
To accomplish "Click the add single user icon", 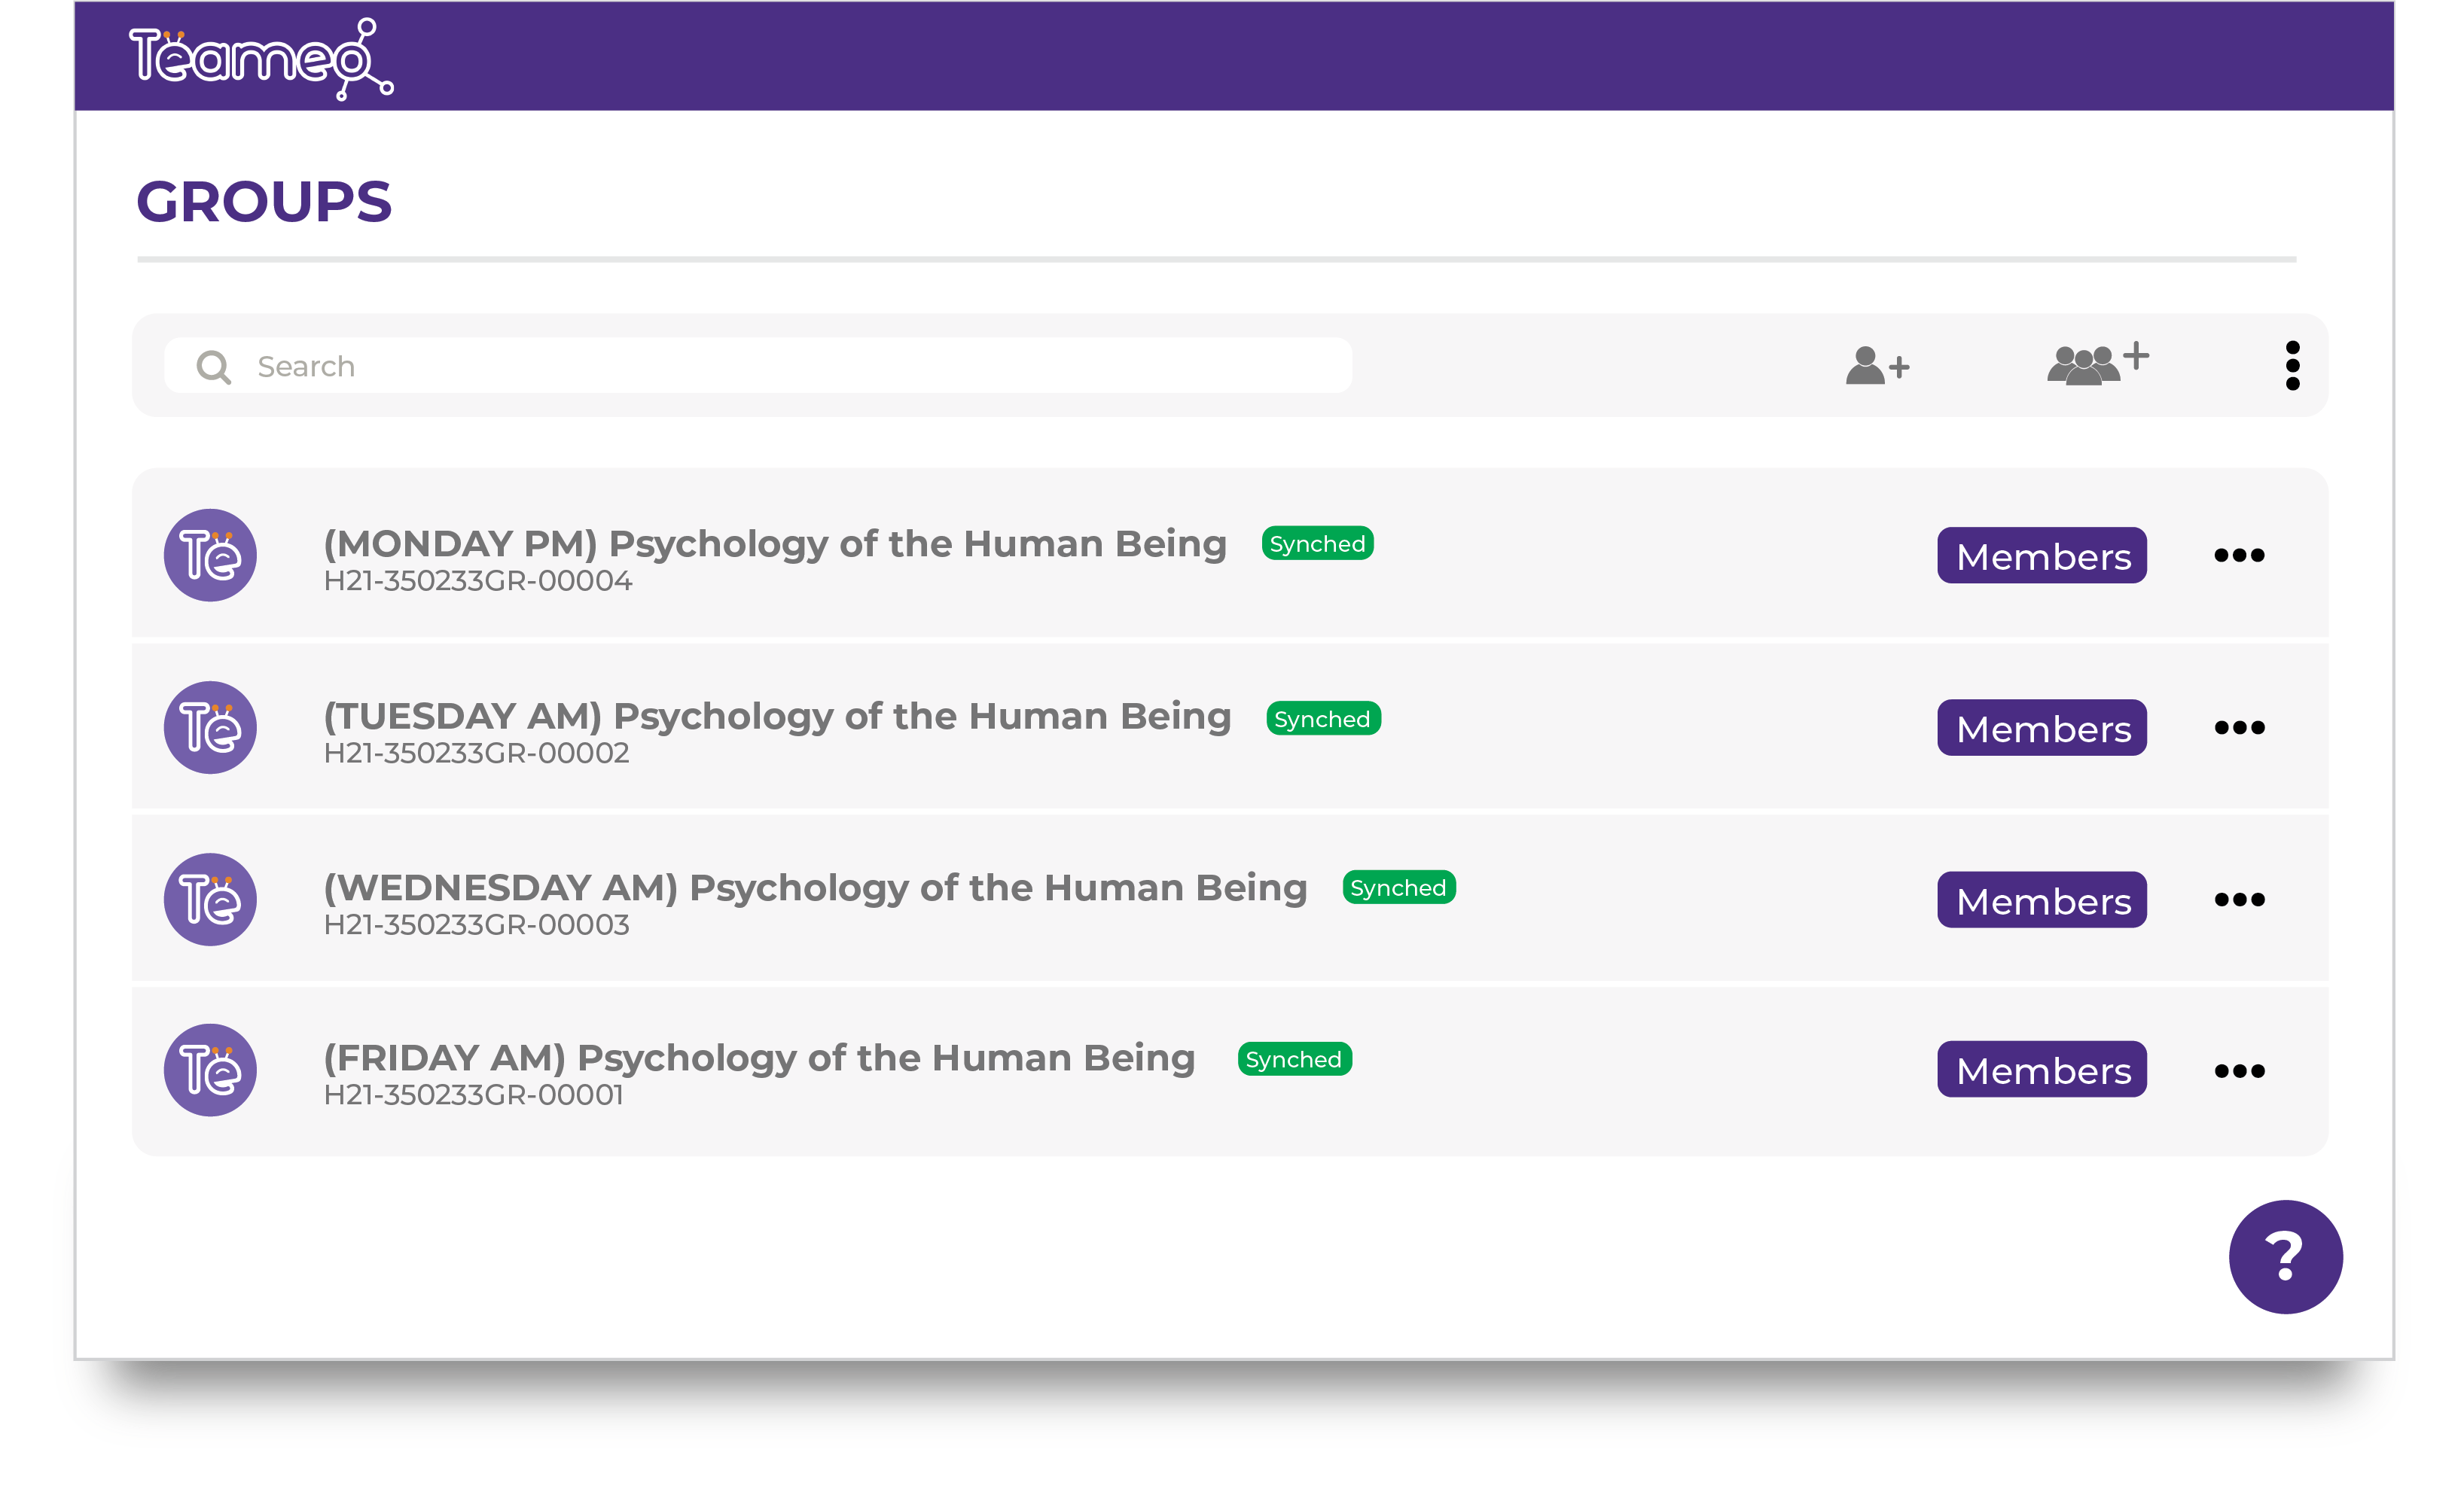I will (1876, 366).
